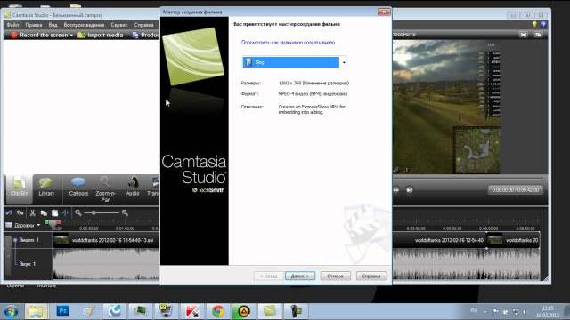Click the Split tool icon on timeline toolbar
Viewport: 570px width, 320px height.
coord(65,213)
